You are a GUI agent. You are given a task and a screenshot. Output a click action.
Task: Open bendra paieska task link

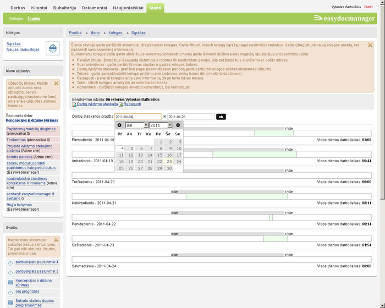point(19,157)
